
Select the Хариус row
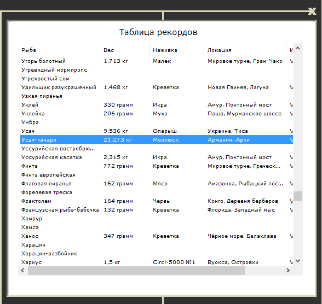click(157, 262)
